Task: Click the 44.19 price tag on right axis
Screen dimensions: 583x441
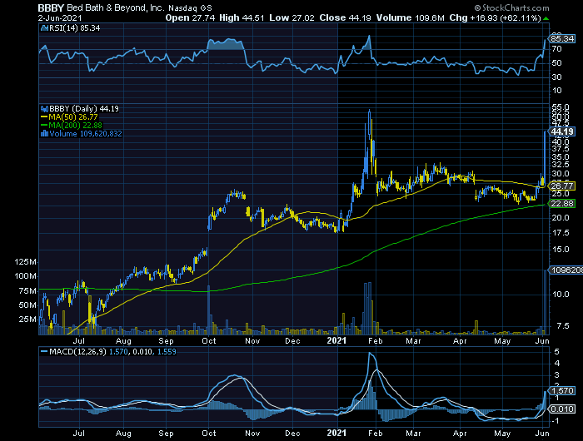Action: (x=562, y=132)
